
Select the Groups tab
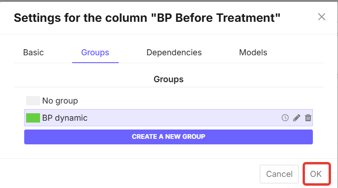(95, 52)
